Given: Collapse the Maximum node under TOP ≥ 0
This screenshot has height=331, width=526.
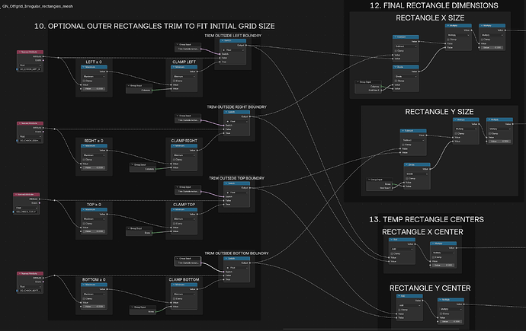Looking at the screenshot, I should [x=83, y=209].
